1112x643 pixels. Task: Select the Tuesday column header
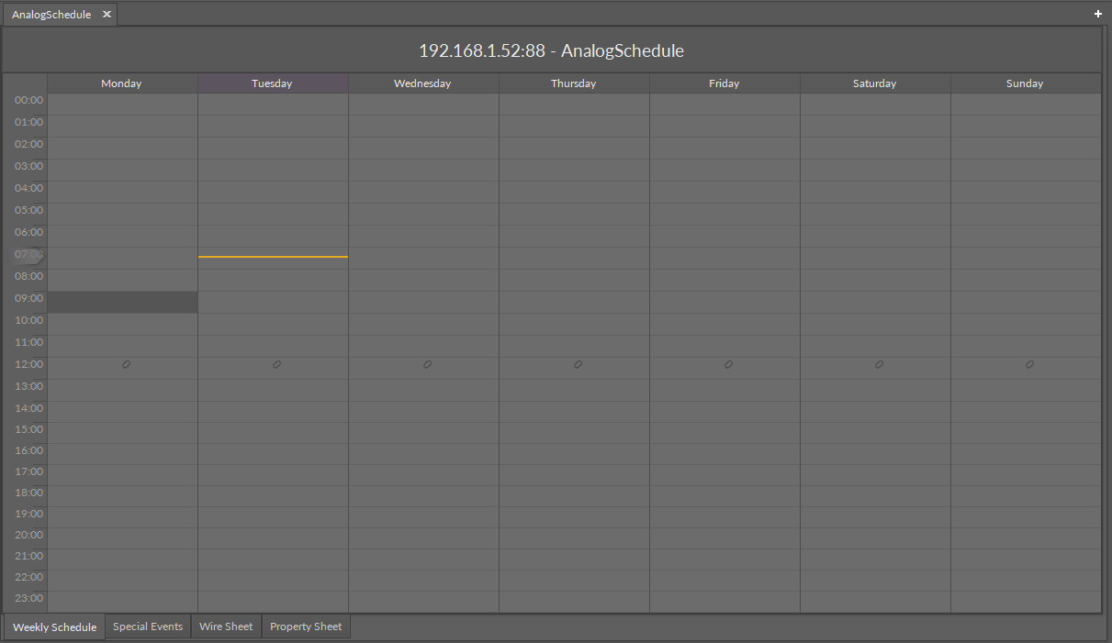tap(272, 83)
